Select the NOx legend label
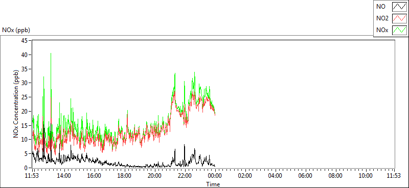Viewport: 409px width, 188px height. [382, 31]
